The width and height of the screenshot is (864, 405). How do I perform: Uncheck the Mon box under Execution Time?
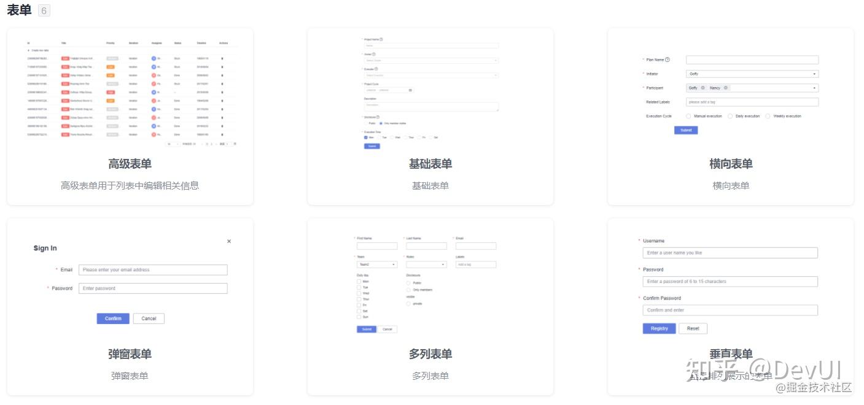366,137
